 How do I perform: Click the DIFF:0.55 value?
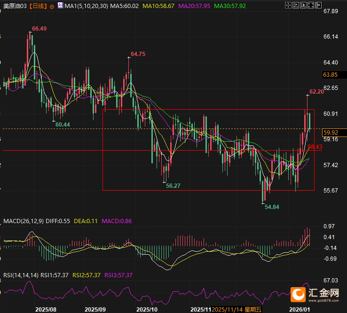click(58, 221)
